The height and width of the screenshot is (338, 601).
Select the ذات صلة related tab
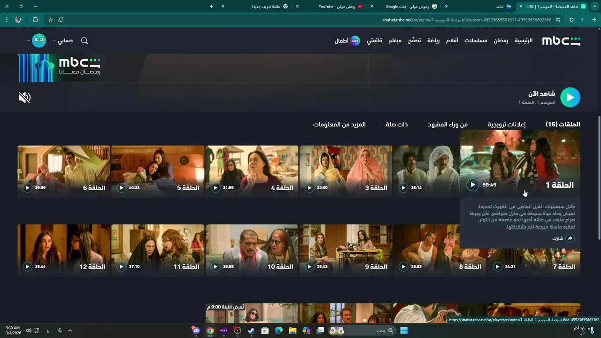coord(397,124)
